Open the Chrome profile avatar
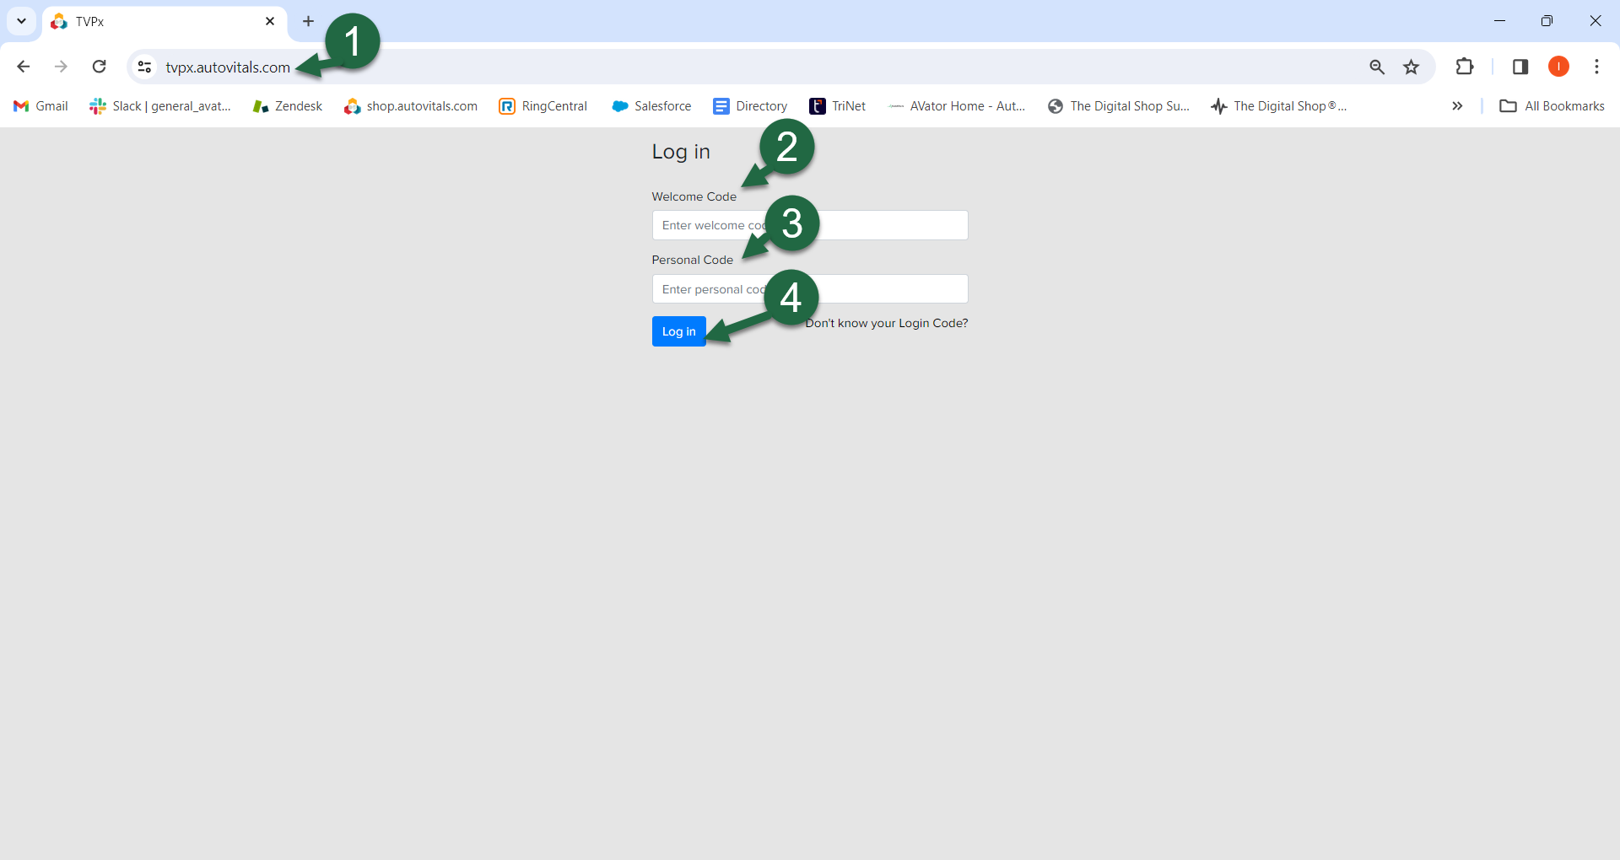 click(x=1558, y=67)
